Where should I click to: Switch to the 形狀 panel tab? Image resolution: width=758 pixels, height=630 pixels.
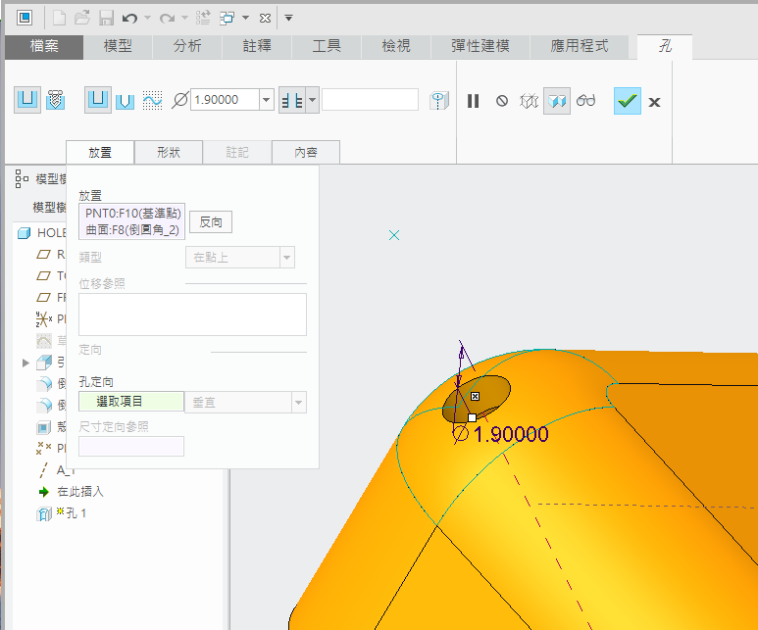pyautogui.click(x=168, y=153)
